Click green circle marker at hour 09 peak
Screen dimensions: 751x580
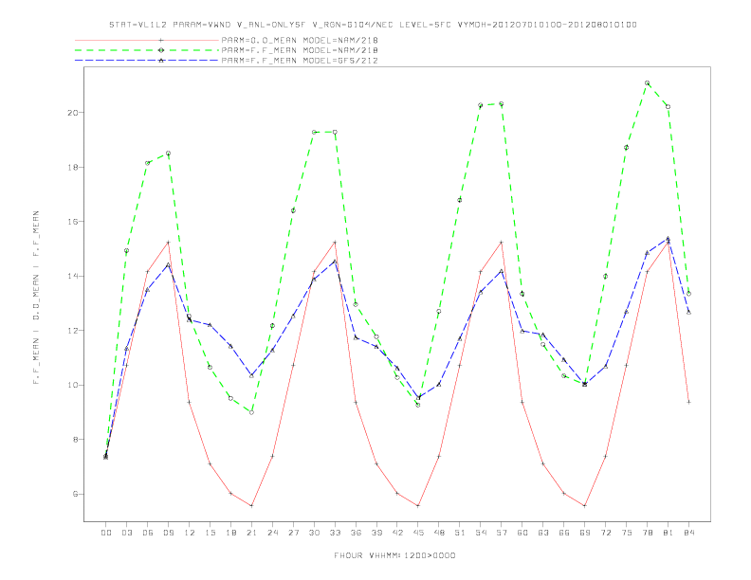click(168, 154)
